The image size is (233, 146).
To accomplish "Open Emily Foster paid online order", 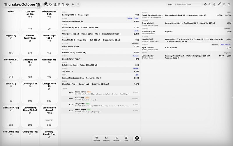I will (x=100, y=105).
